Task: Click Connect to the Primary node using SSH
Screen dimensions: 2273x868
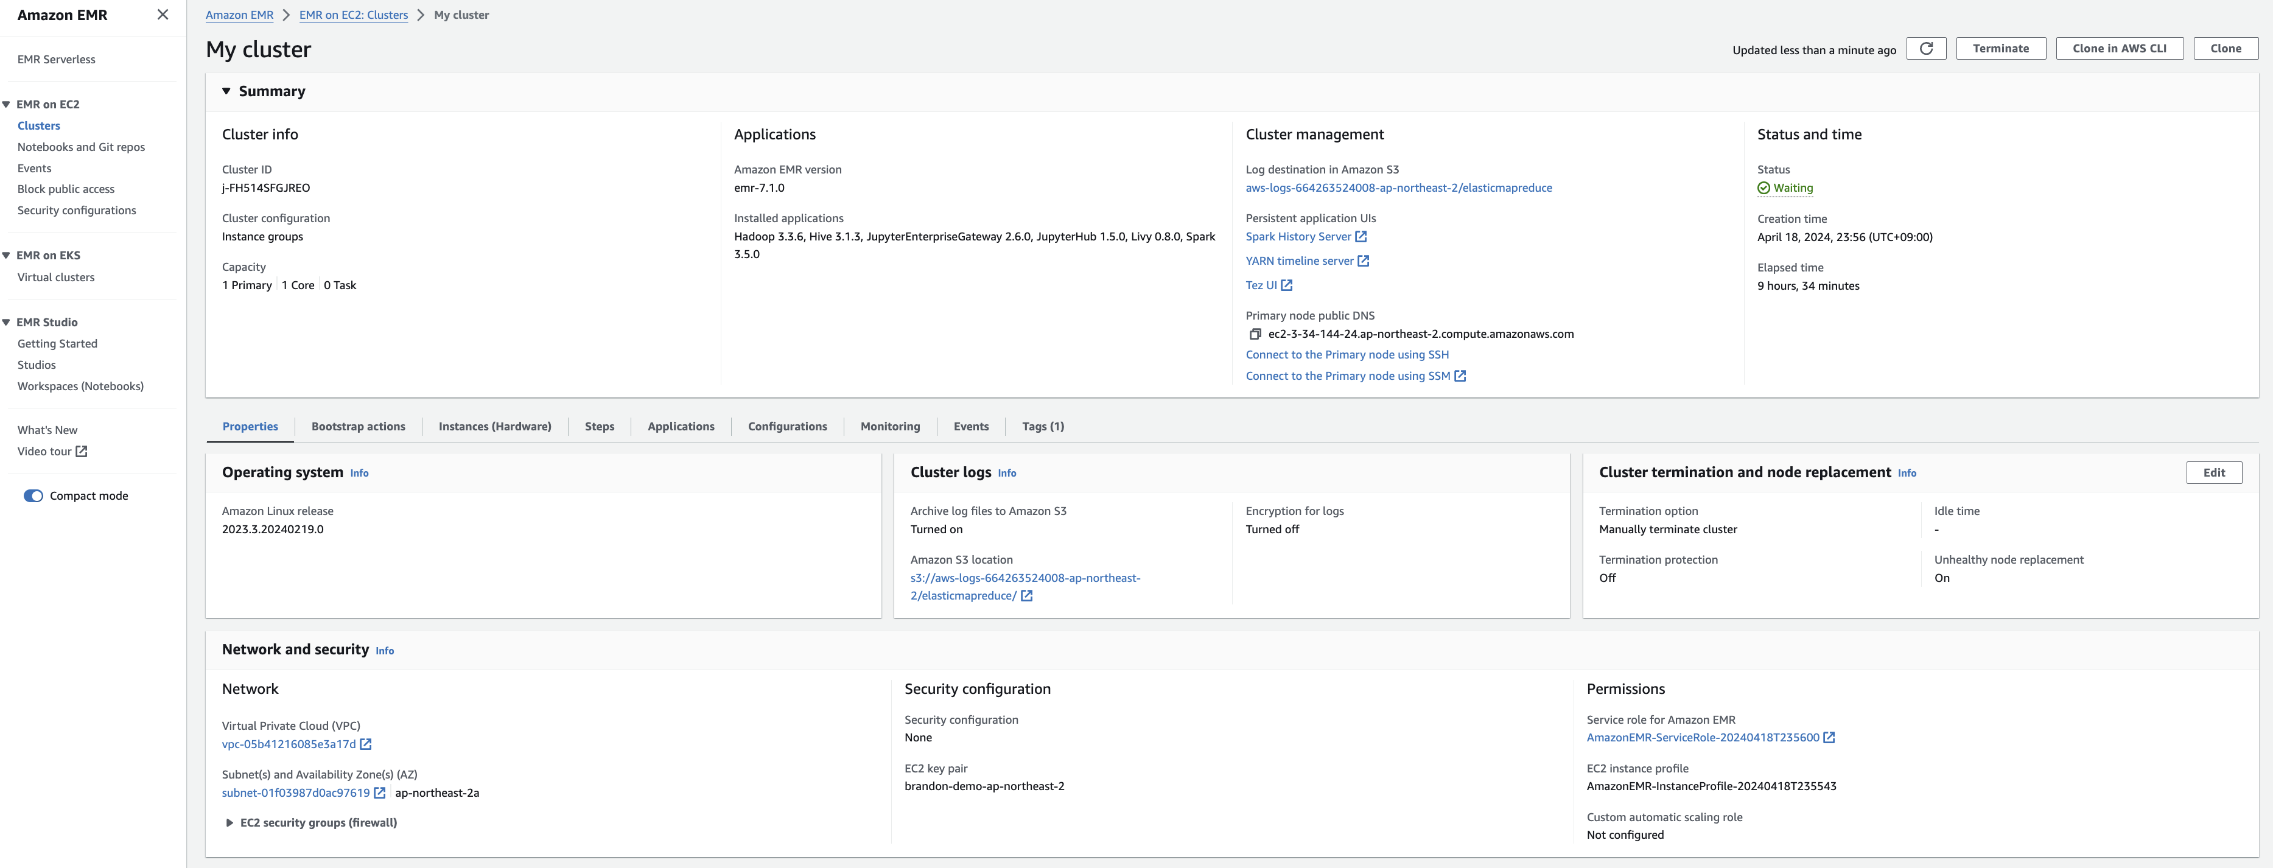Action: point(1347,355)
